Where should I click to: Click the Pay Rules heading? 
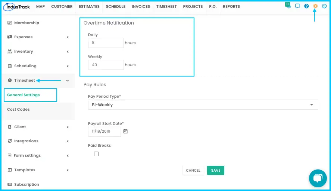click(x=95, y=84)
